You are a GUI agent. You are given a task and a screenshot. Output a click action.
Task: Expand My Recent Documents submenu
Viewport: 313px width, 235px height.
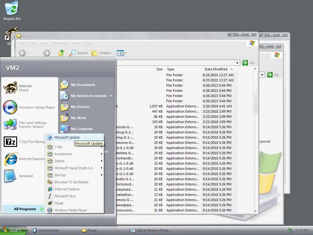(87, 96)
